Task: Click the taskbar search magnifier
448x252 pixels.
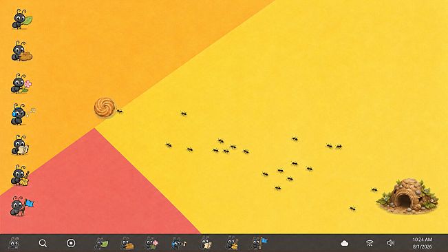Action: click(43, 243)
